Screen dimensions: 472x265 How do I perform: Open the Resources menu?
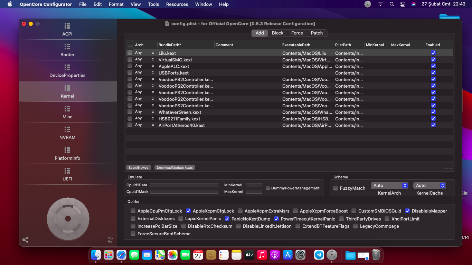(x=177, y=4)
